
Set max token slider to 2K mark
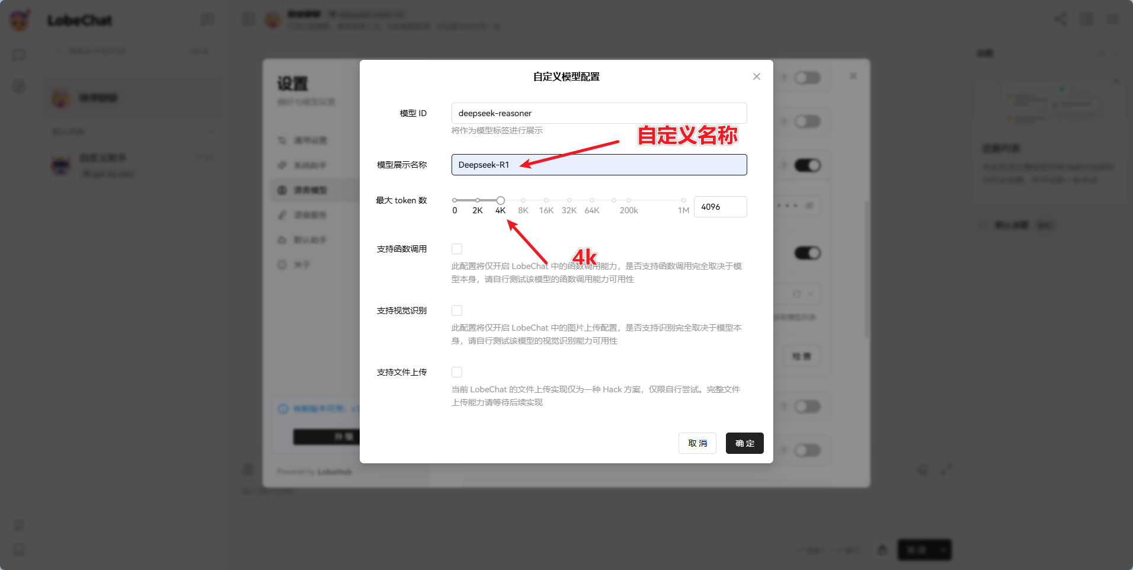coord(478,200)
